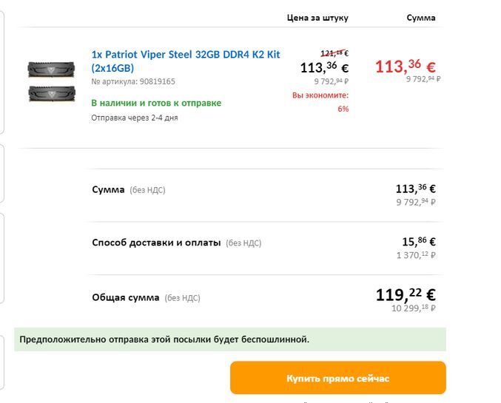The image size is (501, 403).
Task: Click the red item total 113,36 €
Action: 405,66
